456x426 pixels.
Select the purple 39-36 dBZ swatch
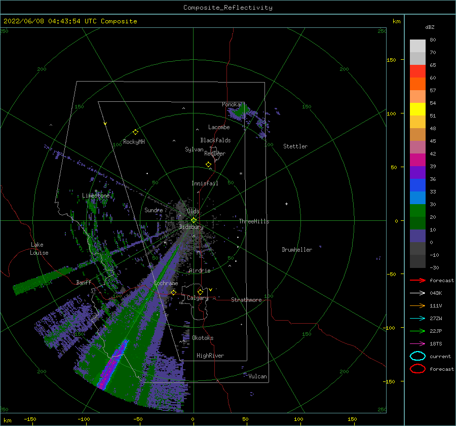[x=417, y=172]
